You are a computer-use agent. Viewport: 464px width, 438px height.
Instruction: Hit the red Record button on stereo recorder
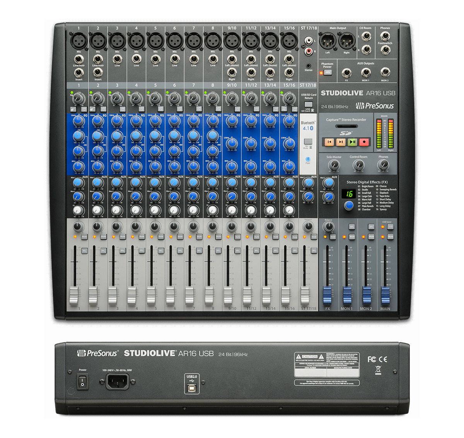point(364,142)
